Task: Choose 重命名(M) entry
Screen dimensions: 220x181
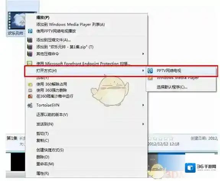Action: [x=45, y=164]
